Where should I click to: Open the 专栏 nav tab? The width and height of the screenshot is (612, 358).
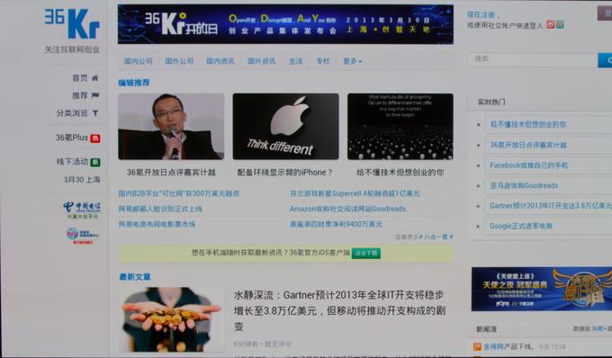(x=323, y=61)
